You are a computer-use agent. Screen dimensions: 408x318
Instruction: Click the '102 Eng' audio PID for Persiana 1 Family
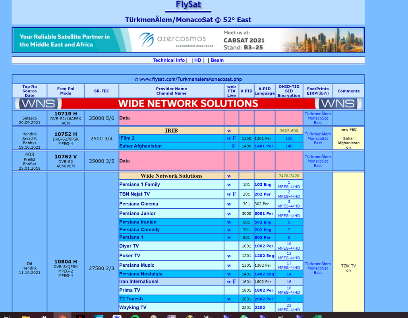click(263, 185)
